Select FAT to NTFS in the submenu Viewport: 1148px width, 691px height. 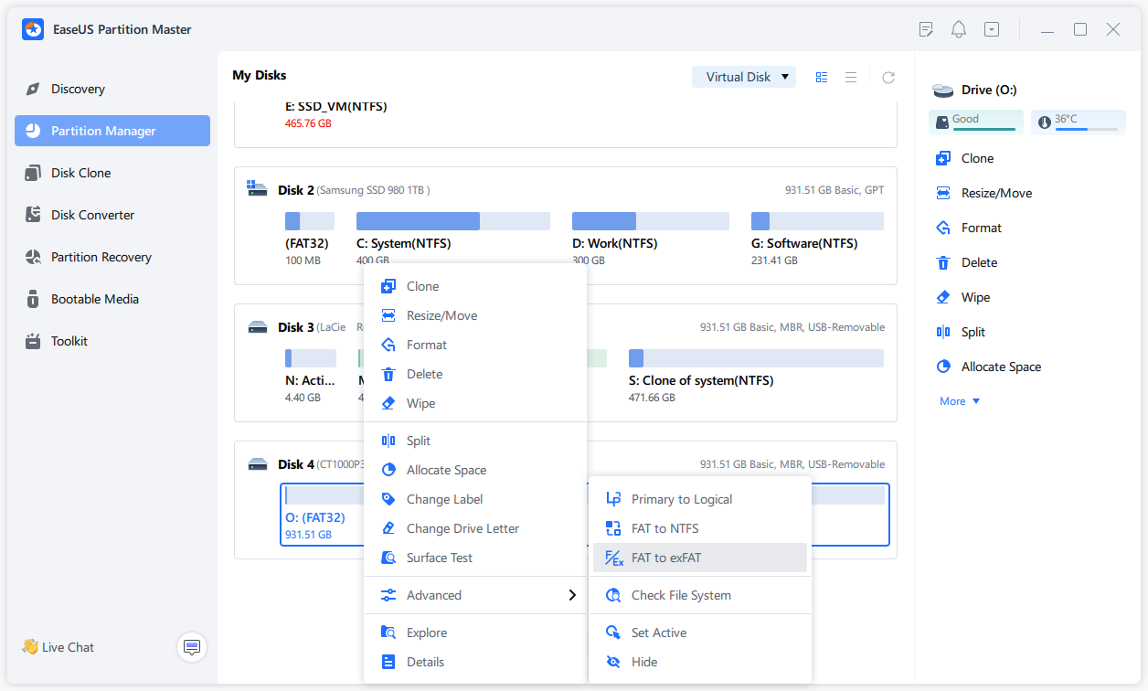pyautogui.click(x=700, y=528)
